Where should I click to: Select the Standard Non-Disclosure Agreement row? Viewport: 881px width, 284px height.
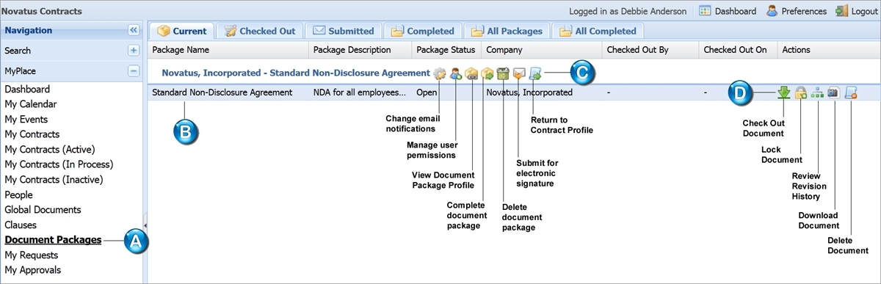tap(513, 92)
